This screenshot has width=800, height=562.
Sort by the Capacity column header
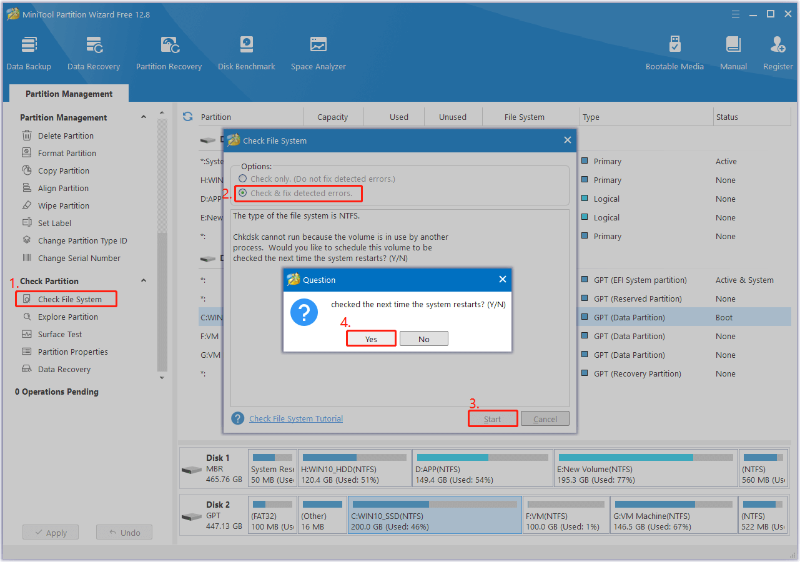[x=333, y=117]
